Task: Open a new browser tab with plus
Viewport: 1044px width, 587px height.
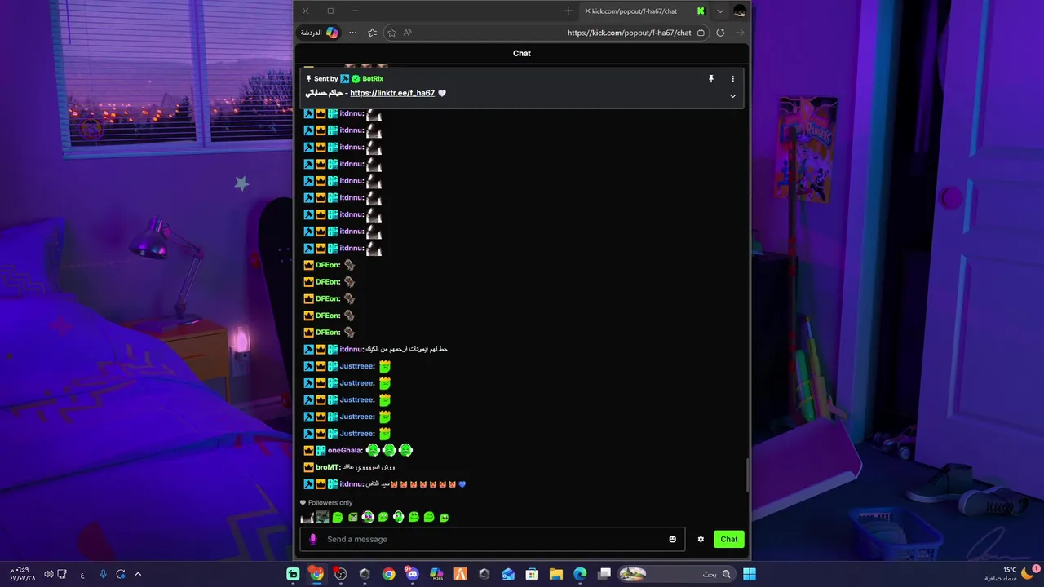Action: pyautogui.click(x=568, y=11)
